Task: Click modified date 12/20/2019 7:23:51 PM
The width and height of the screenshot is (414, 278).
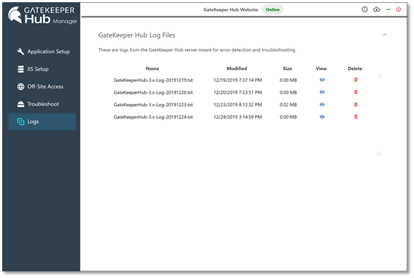Action: 237,92
